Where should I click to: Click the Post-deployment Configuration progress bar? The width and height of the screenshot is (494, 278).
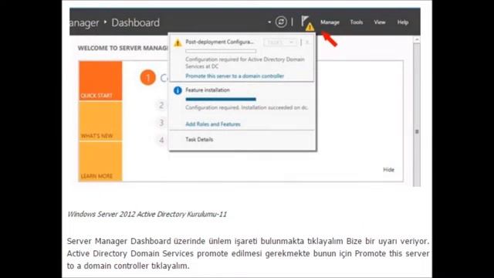(x=221, y=51)
